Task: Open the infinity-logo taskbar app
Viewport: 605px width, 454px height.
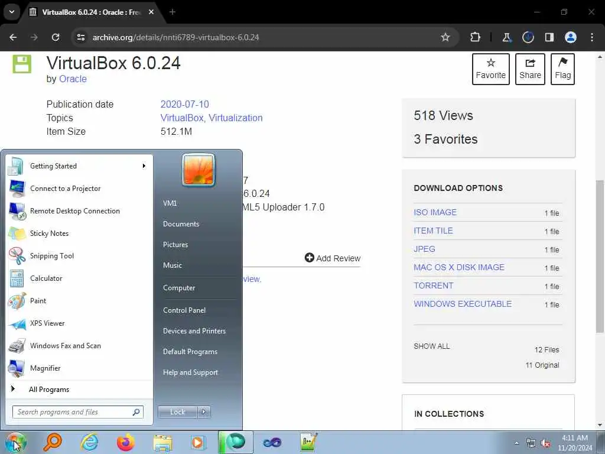Action: [272, 442]
